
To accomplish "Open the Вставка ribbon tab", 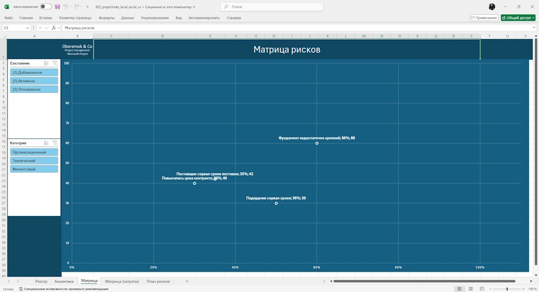I will tap(45, 18).
